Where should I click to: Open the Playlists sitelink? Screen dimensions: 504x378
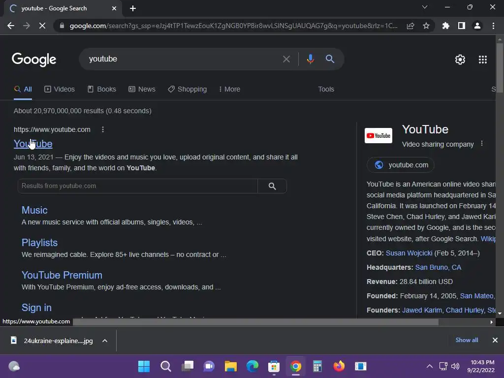[x=39, y=243]
